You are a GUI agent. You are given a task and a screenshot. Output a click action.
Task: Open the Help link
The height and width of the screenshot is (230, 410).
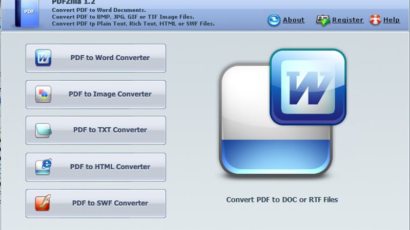click(391, 20)
